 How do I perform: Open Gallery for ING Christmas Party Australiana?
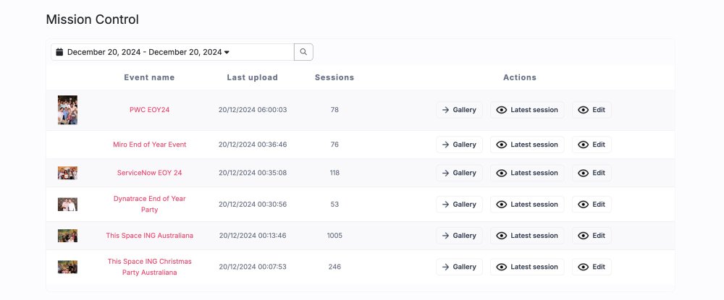[459, 267]
